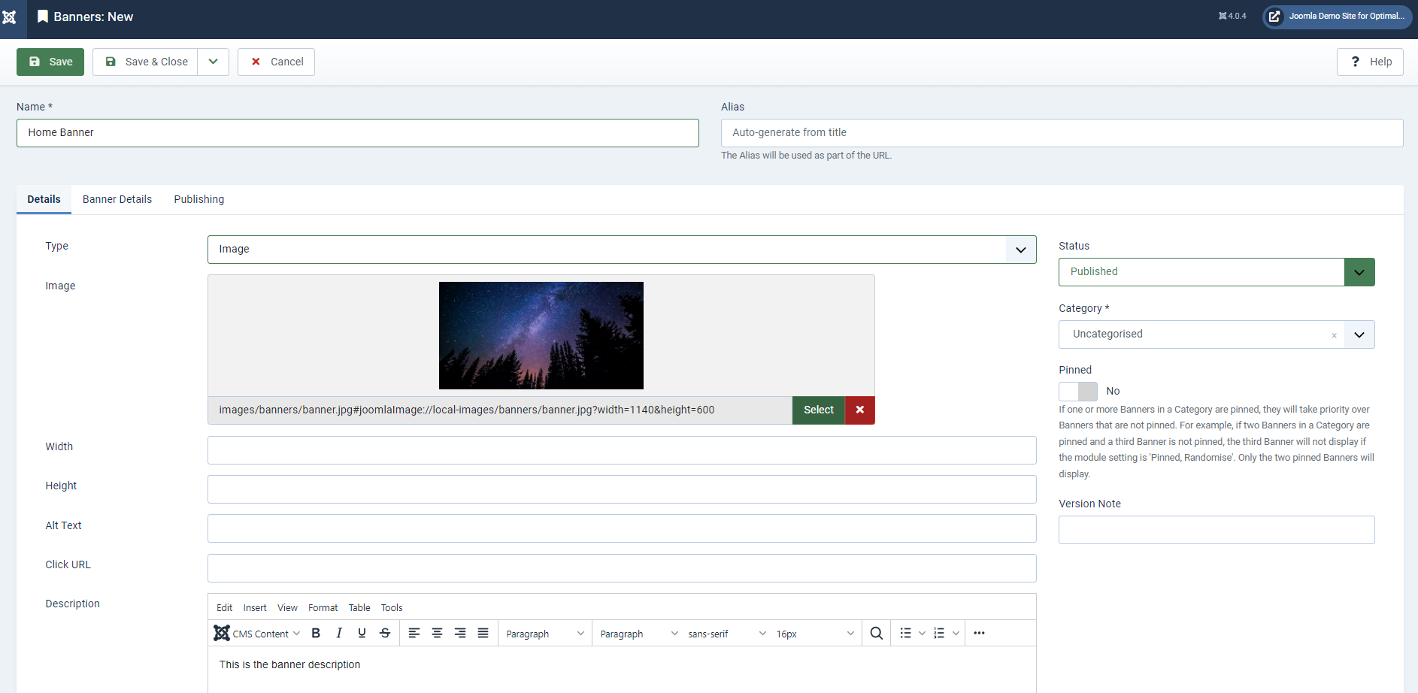Click the Width input field
Viewport: 1418px width, 693px height.
(x=622, y=450)
